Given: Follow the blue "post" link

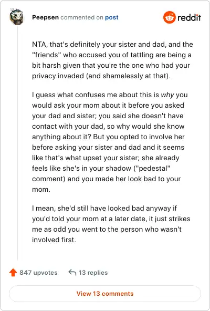Looking at the screenshot, I should (112, 17).
